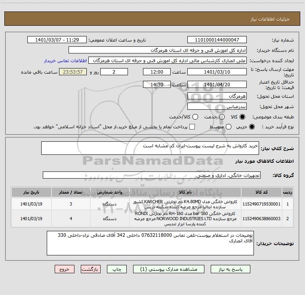Click the نام کالا column header

coord(185,192)
